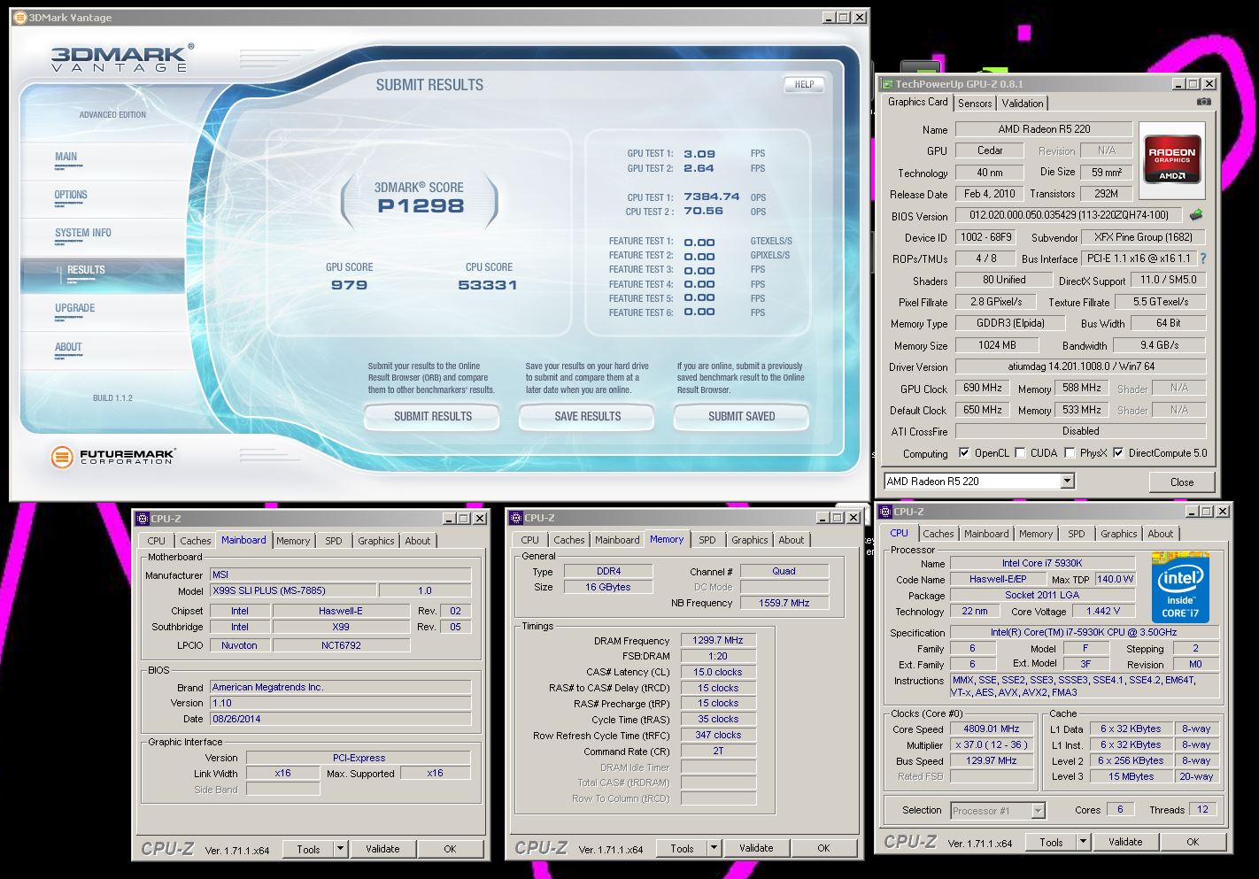Click the GPU Clock 690 MHz value
The image size is (1259, 879).
pos(982,388)
